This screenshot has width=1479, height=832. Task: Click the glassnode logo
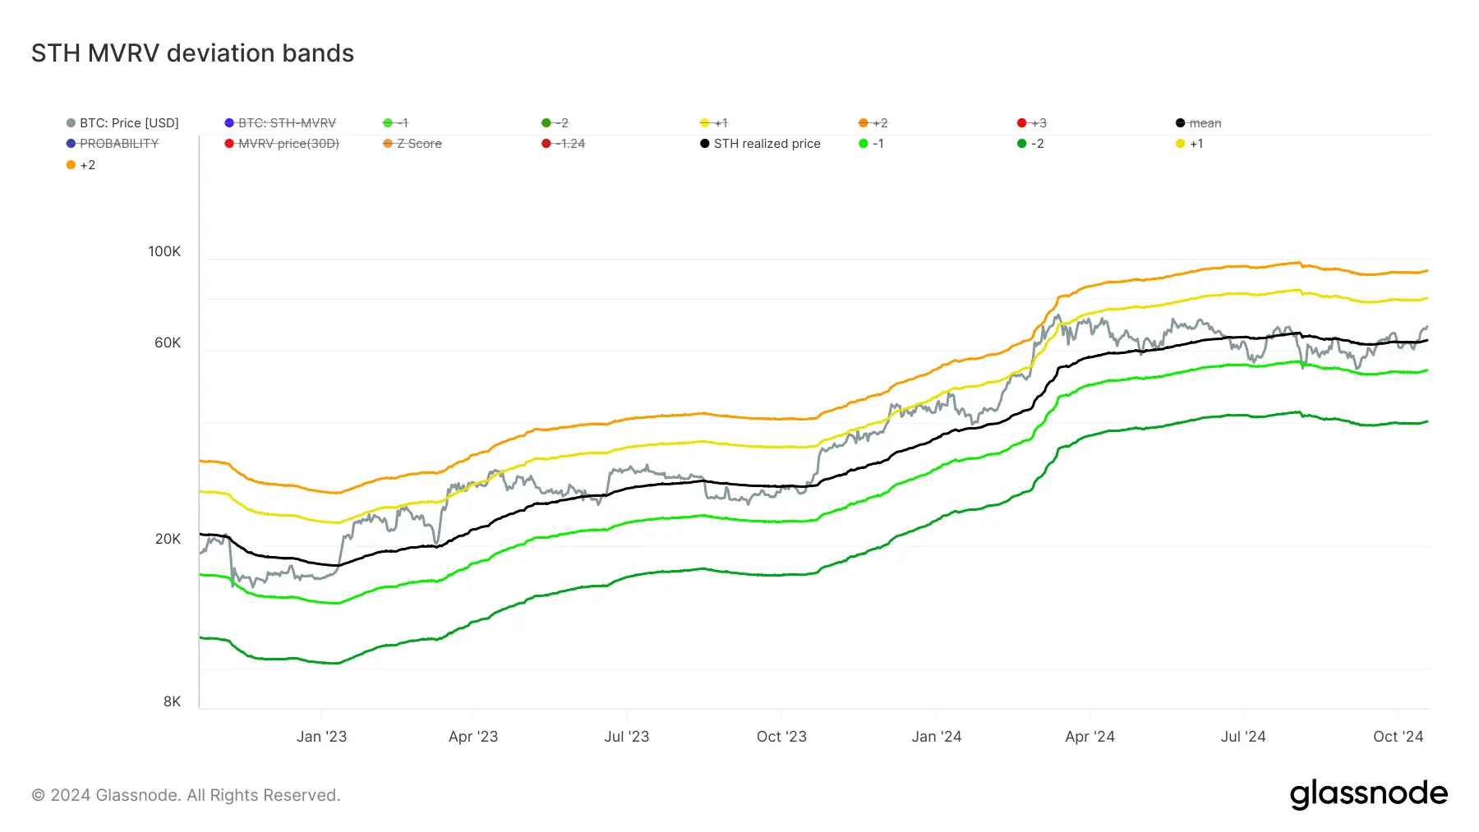1368,794
